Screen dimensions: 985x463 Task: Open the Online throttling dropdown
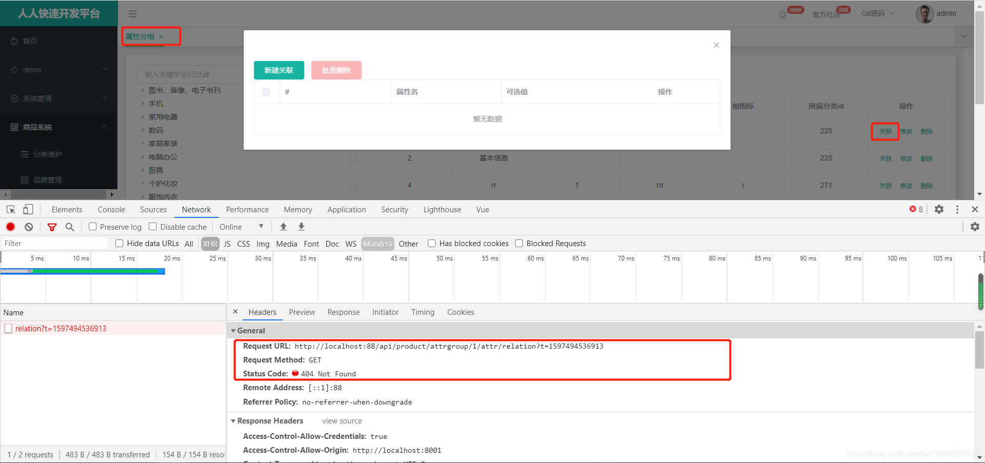241,227
